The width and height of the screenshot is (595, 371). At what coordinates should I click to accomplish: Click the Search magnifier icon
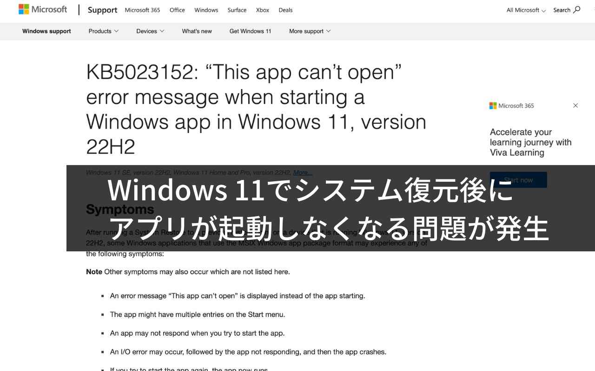point(577,10)
